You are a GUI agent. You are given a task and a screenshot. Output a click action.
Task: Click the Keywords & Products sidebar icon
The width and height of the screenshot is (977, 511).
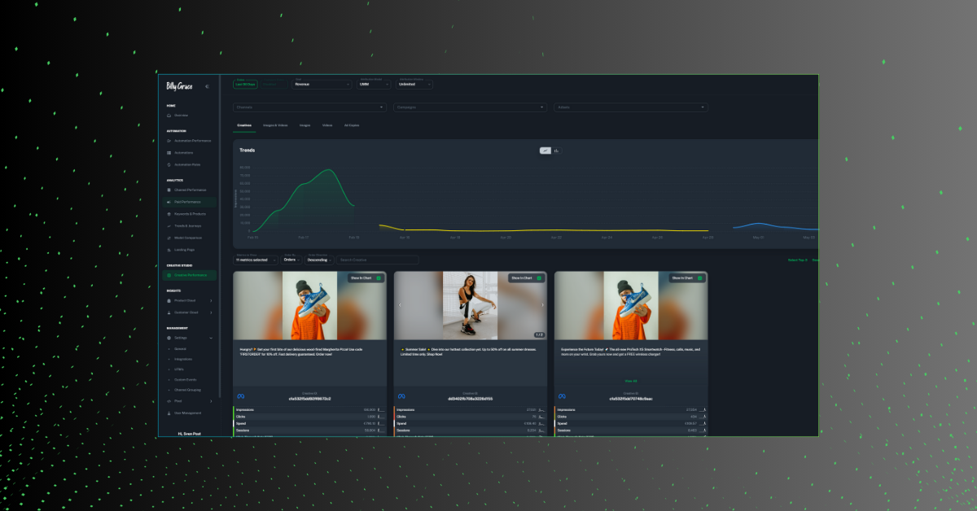tap(169, 214)
